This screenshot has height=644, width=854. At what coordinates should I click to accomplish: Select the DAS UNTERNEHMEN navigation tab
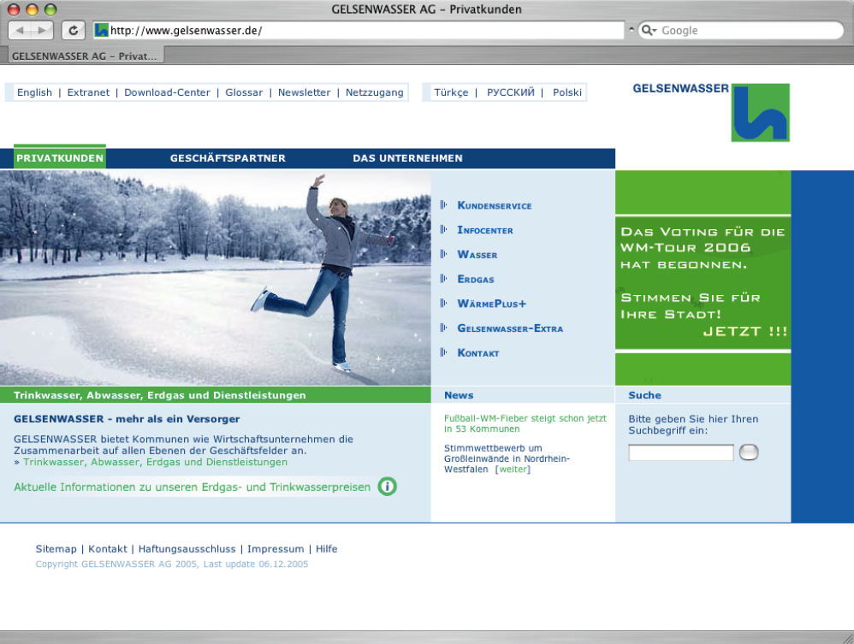pyautogui.click(x=406, y=158)
